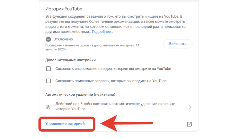This screenshot has height=138, width=241.
Task: Expand the auto-delete settings chevron
Action: coord(190,107)
